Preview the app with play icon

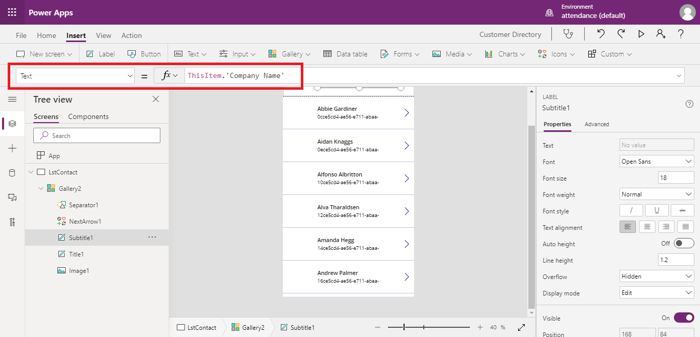[641, 34]
